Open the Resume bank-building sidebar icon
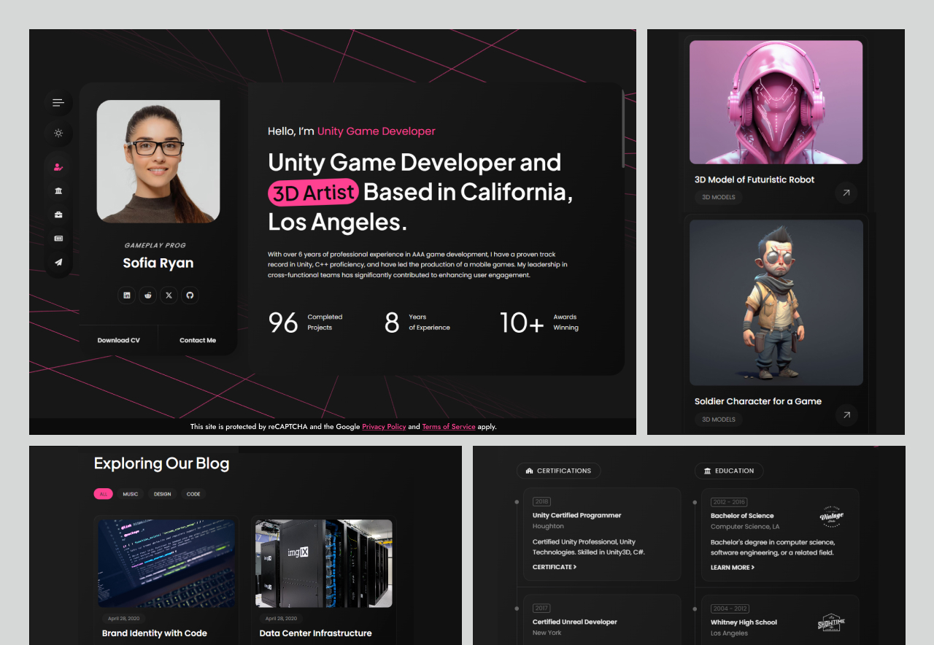 58,190
